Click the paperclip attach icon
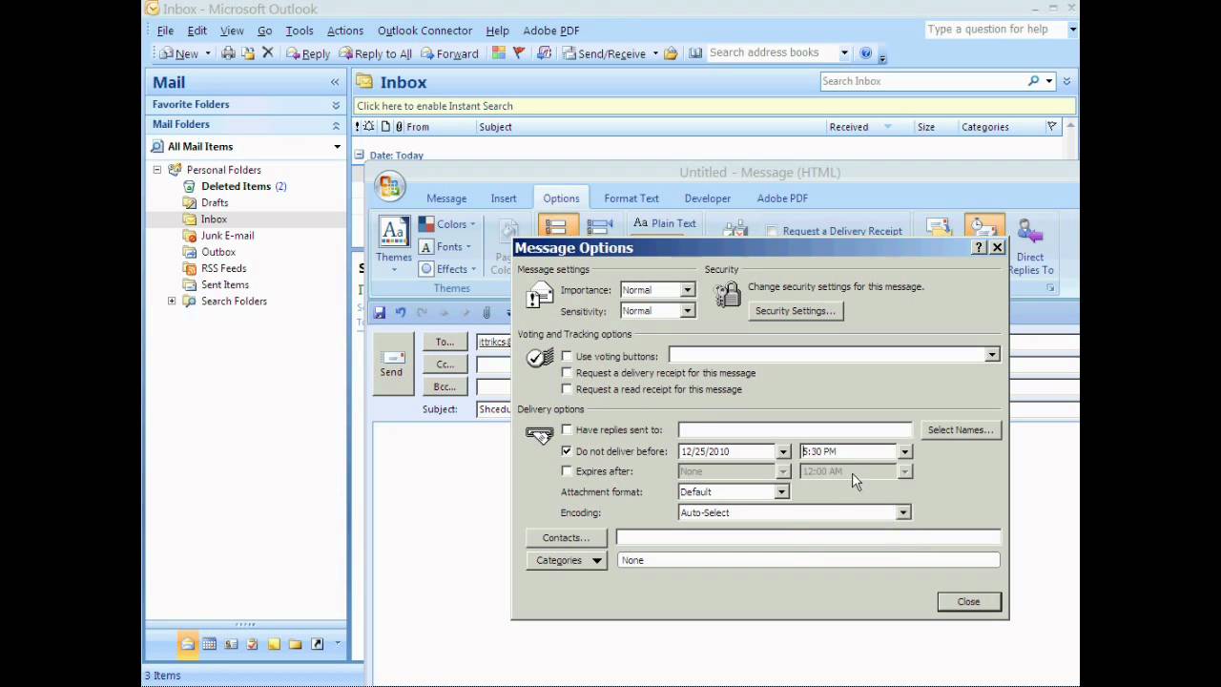The width and height of the screenshot is (1221, 687). click(486, 312)
